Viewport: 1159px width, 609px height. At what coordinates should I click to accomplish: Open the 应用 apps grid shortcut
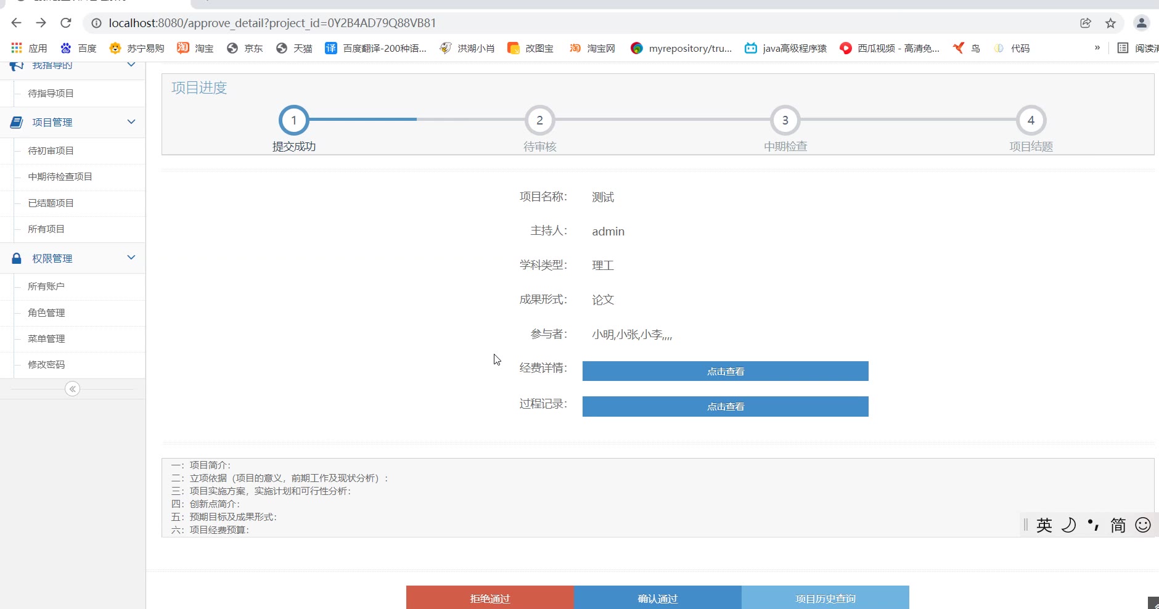click(x=29, y=48)
